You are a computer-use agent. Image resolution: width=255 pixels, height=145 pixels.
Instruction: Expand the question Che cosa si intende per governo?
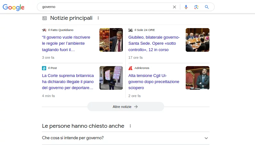(125, 138)
